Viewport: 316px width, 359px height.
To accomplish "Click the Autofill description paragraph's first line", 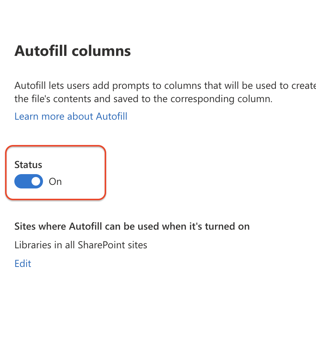I will pos(165,86).
